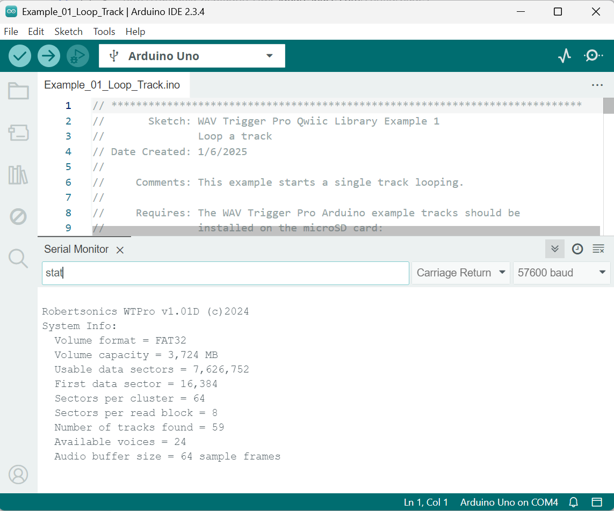Open the Sketchbook folder sidebar icon
The height and width of the screenshot is (511, 614).
(18, 91)
